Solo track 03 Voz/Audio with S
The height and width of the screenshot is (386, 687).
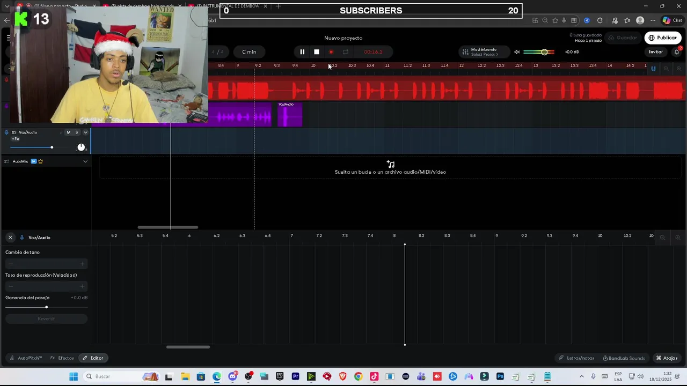[76, 132]
